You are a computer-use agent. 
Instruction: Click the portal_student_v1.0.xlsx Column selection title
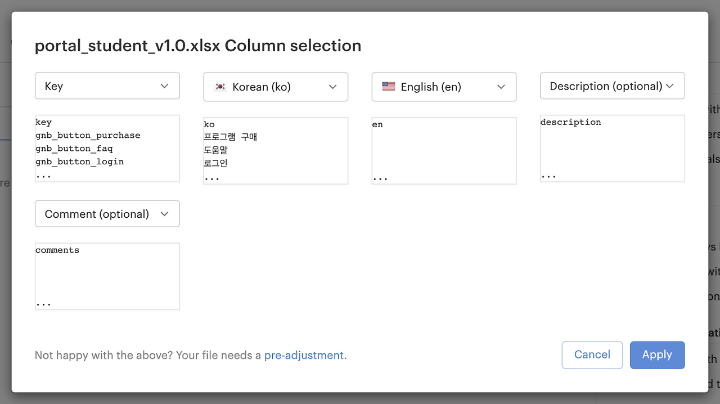pos(198,46)
